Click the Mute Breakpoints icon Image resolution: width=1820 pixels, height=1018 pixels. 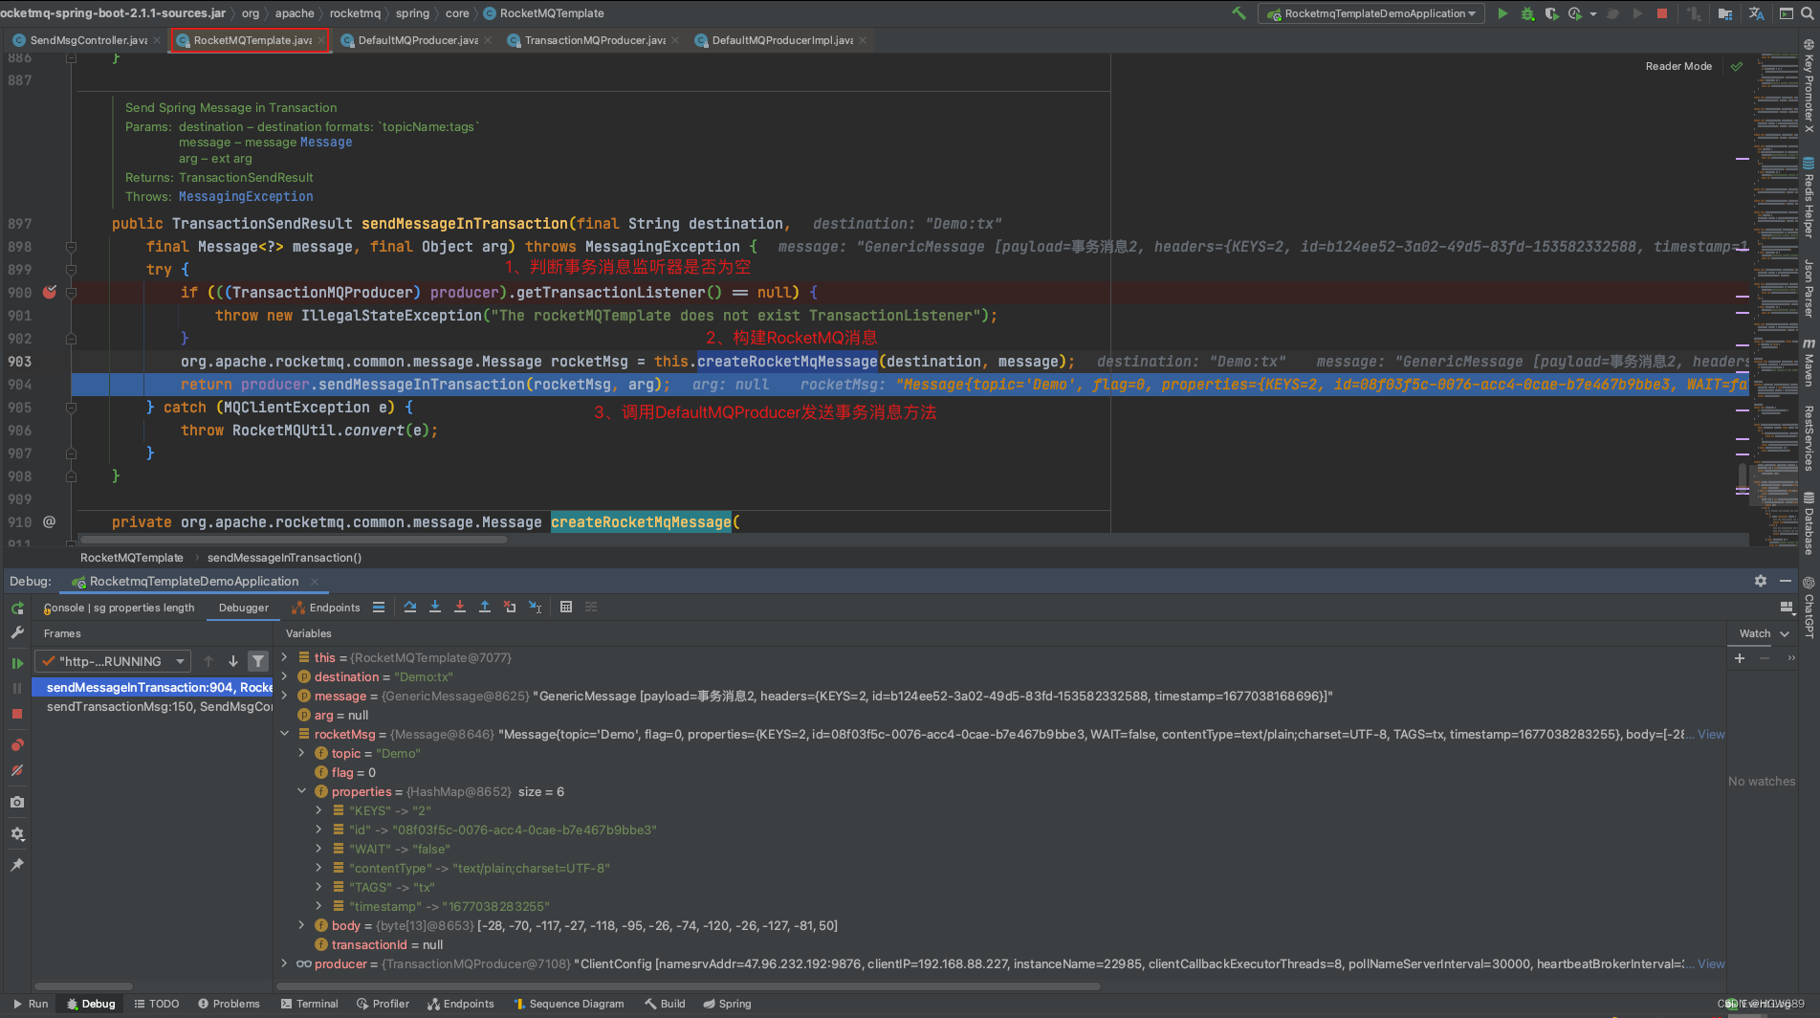[17, 770]
